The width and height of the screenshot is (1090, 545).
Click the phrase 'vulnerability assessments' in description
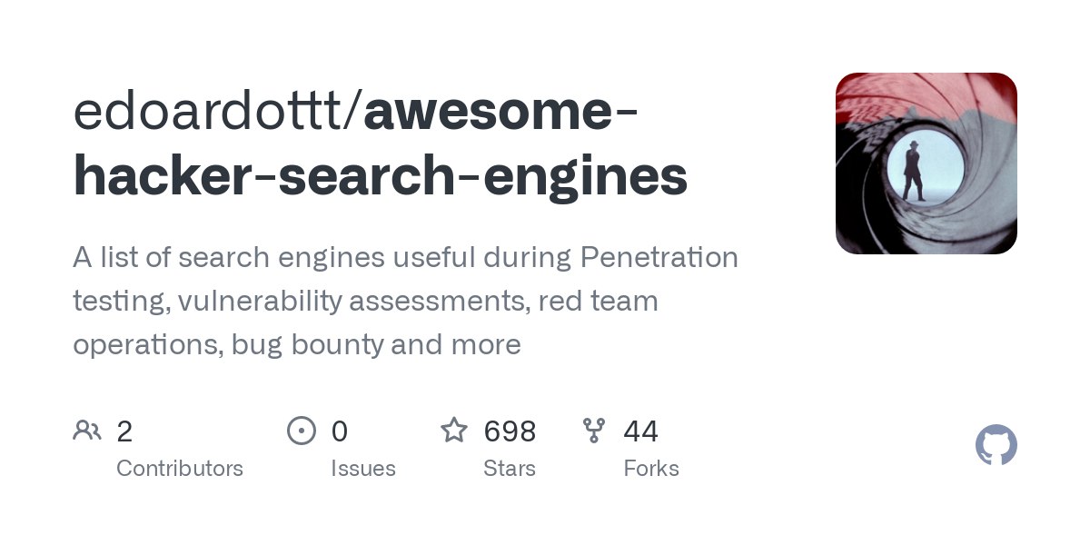[352, 301]
